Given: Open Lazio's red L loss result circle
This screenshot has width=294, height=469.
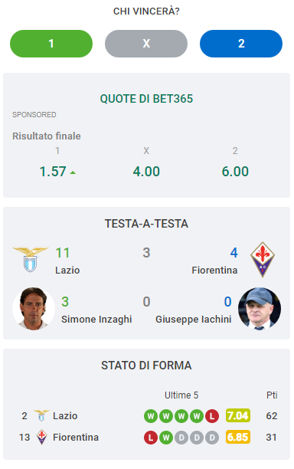Looking at the screenshot, I should click(x=212, y=416).
